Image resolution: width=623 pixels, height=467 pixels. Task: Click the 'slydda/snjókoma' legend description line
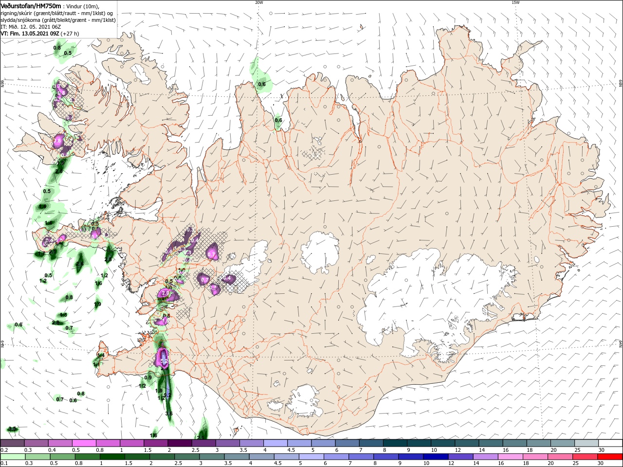(58, 20)
